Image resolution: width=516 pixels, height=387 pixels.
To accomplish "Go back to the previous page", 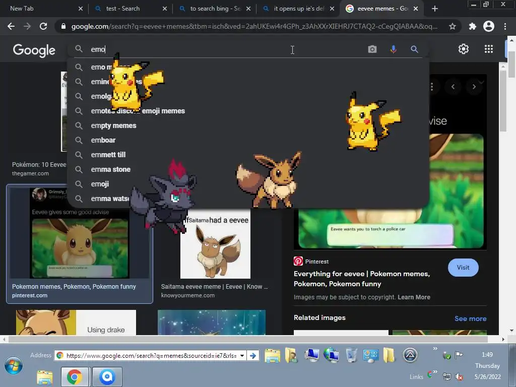I will tap(11, 26).
